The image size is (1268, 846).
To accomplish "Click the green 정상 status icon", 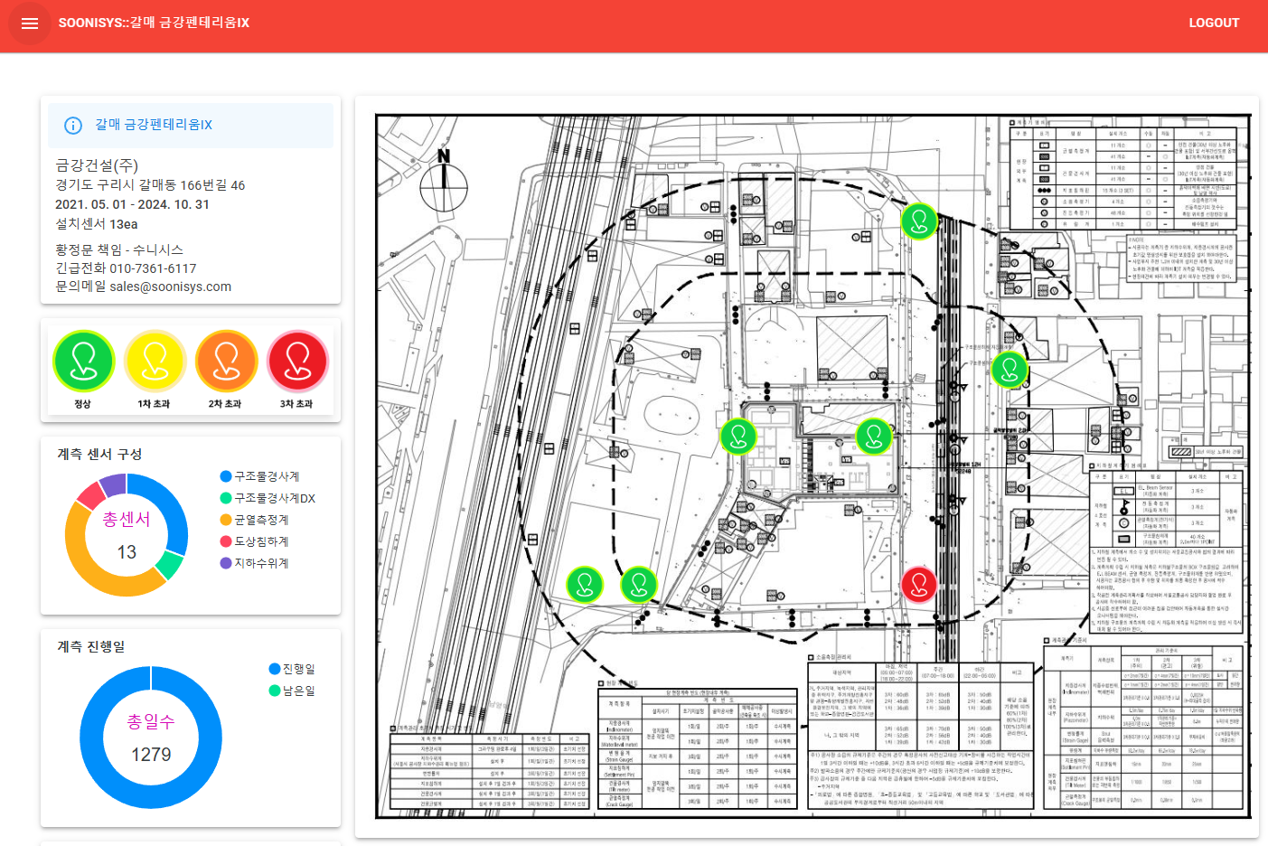I will pyautogui.click(x=83, y=361).
